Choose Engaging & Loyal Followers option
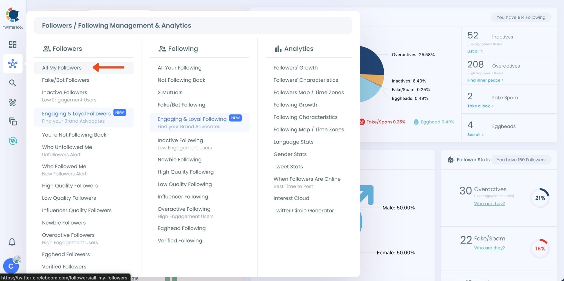The width and height of the screenshot is (564, 281). tap(76, 114)
